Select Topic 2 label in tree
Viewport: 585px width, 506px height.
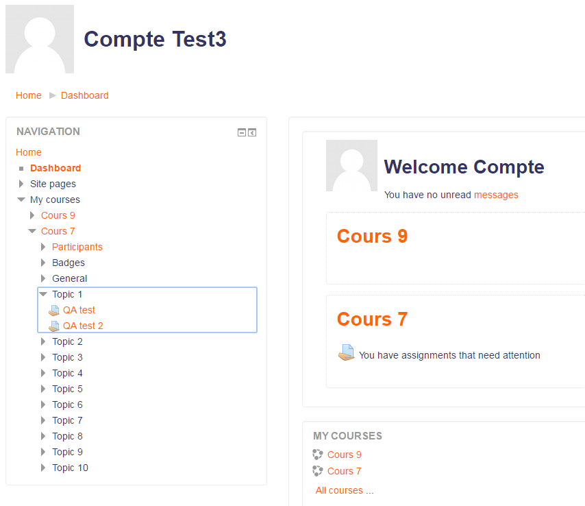coord(67,341)
